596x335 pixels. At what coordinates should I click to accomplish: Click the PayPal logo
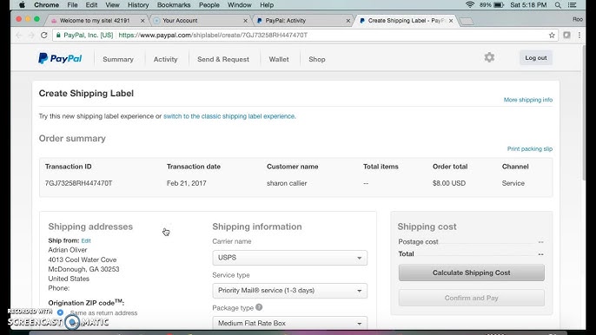(60, 58)
